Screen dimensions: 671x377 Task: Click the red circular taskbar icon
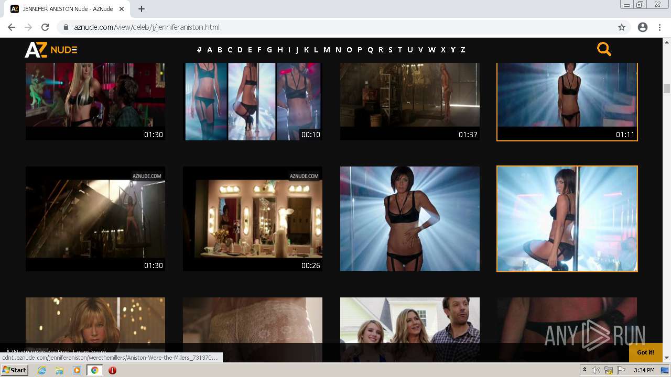click(x=112, y=370)
